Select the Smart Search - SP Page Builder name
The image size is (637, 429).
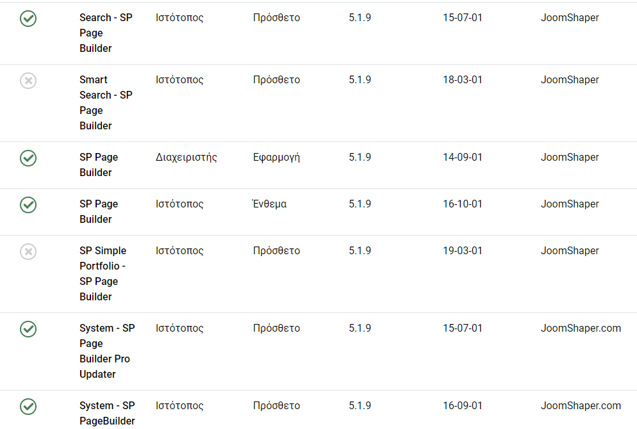[106, 102]
